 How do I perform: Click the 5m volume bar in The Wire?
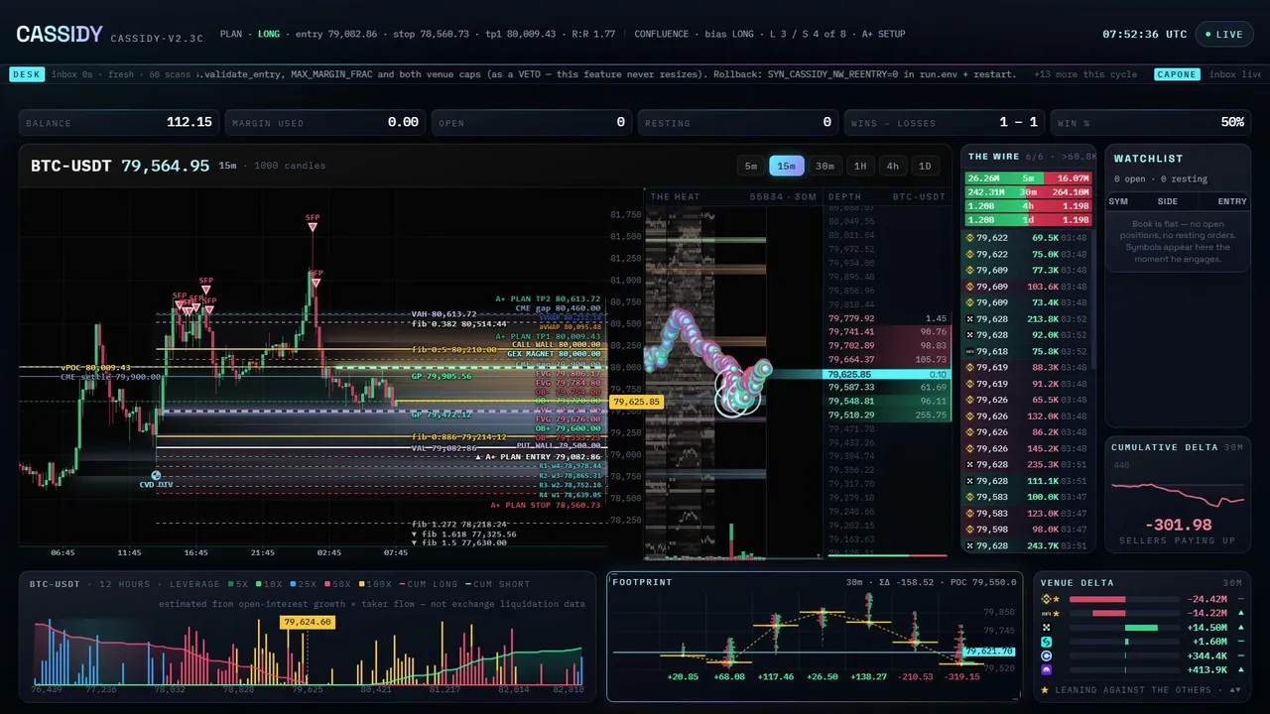[x=1028, y=178]
